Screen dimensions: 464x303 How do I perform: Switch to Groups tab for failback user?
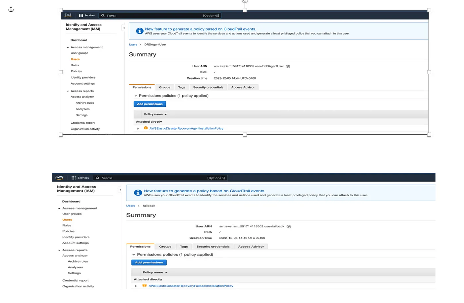(165, 246)
